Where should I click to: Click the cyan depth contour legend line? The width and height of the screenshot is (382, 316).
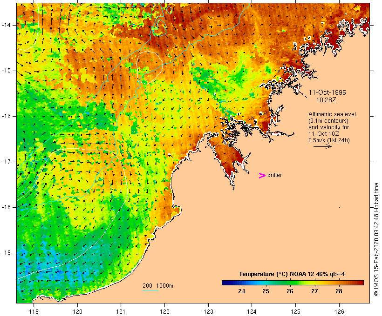pos(150,290)
